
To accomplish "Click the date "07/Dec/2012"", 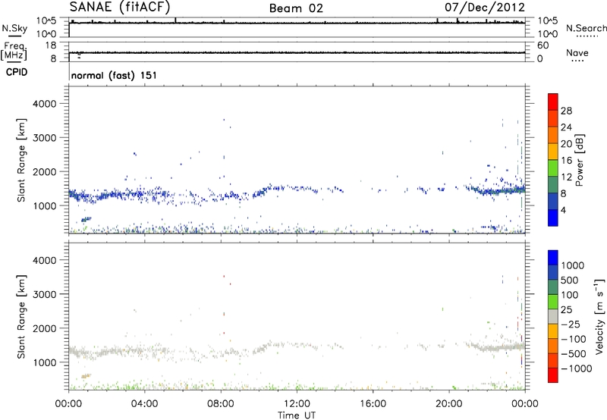I will pyautogui.click(x=485, y=8).
